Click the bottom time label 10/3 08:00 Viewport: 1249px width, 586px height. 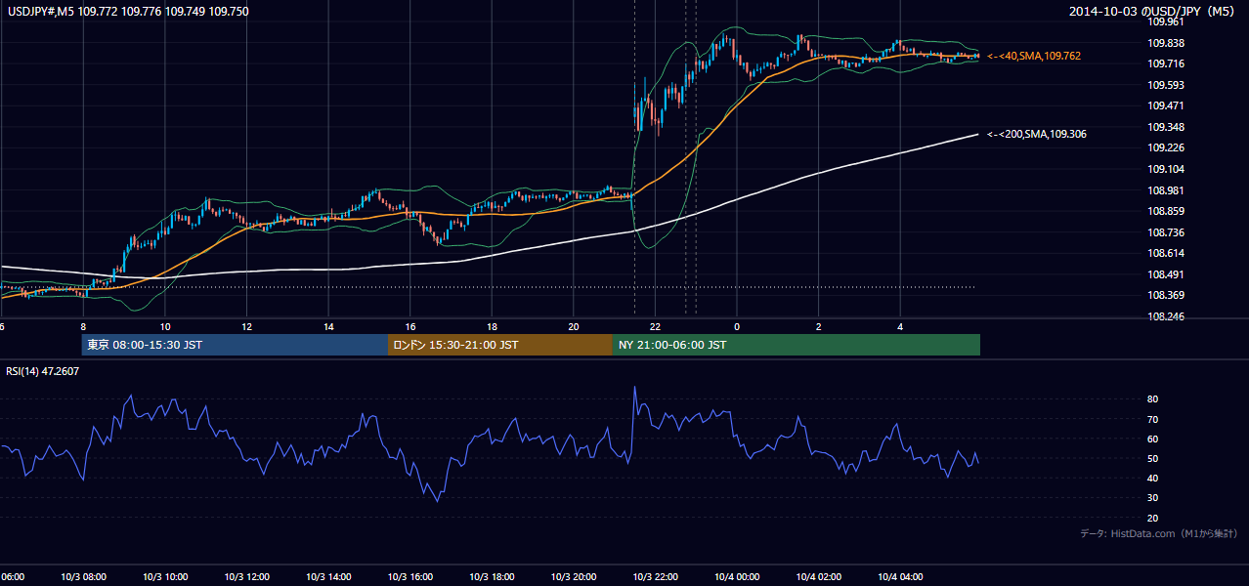coord(82,577)
